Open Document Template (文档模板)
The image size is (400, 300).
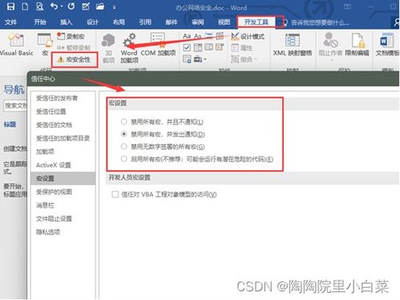pyautogui.click(x=387, y=44)
